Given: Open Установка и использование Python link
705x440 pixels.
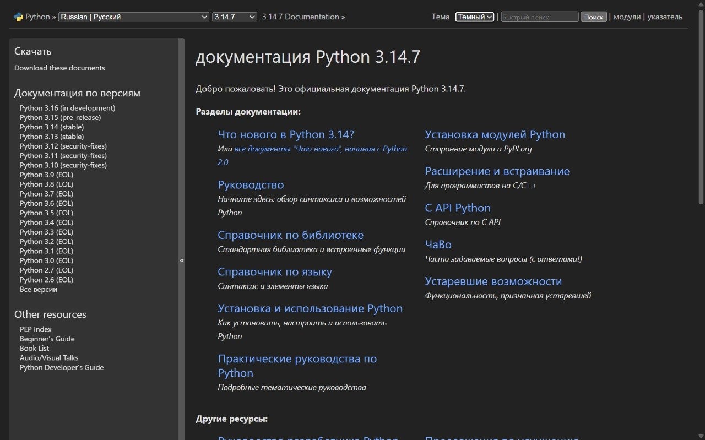Looking at the screenshot, I should tap(310, 308).
